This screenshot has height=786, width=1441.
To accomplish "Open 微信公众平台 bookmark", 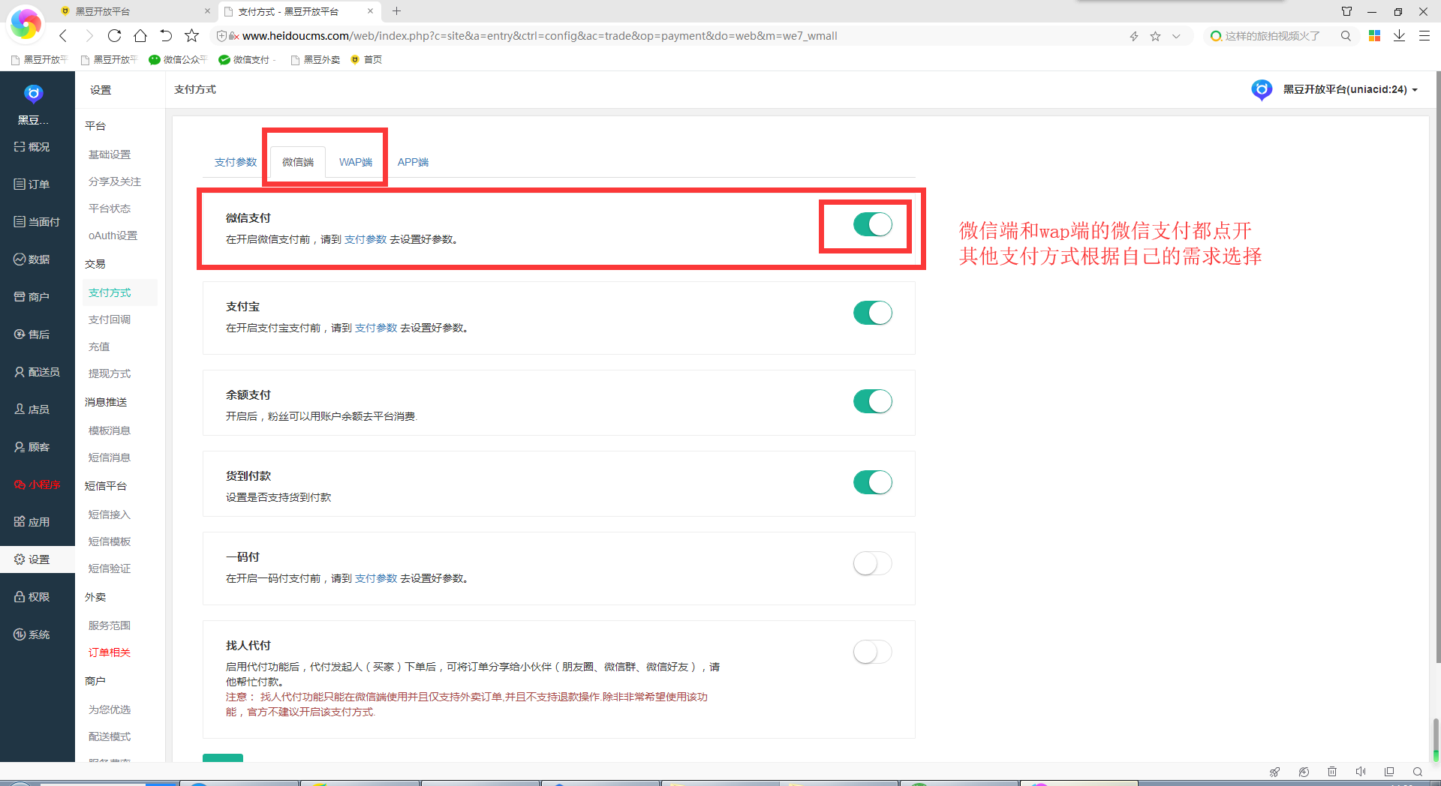I will [178, 60].
